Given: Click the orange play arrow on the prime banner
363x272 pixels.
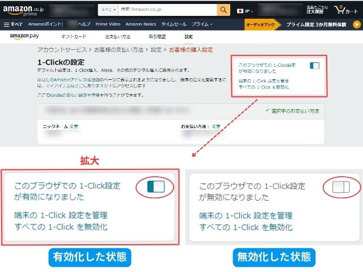Looking at the screenshot, I should (x=357, y=24).
